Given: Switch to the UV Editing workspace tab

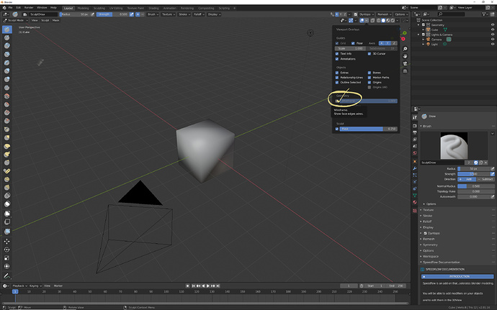Looking at the screenshot, I should pyautogui.click(x=116, y=8).
